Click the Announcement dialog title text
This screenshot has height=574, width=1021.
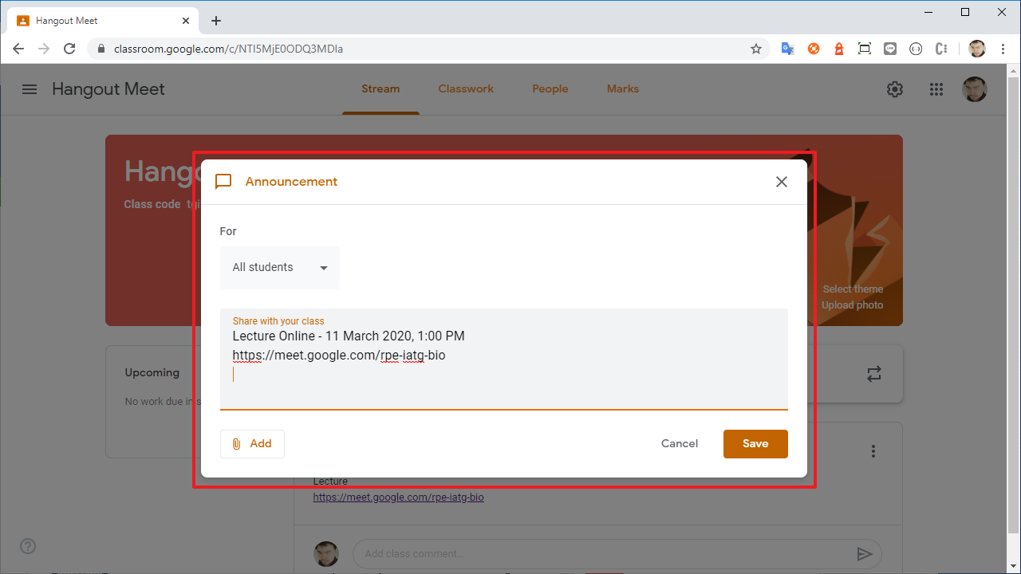(x=291, y=182)
